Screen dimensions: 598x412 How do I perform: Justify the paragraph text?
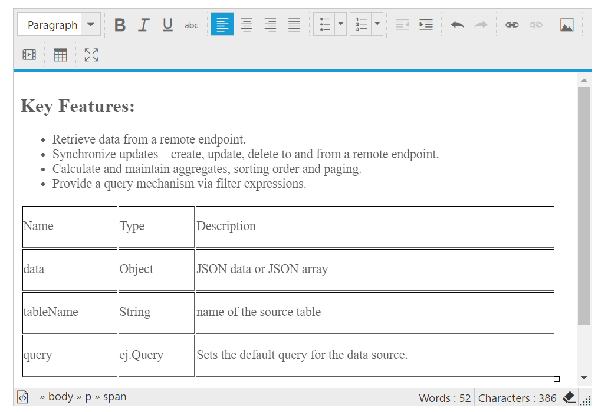tap(294, 25)
